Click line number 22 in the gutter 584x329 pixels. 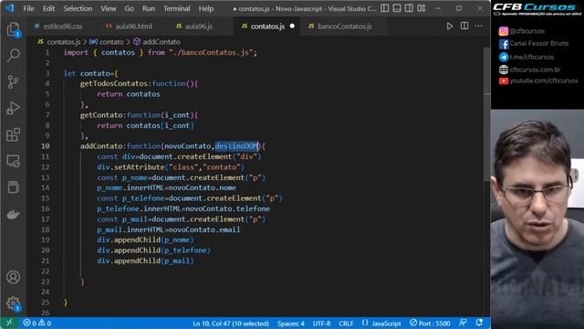pyautogui.click(x=46, y=271)
